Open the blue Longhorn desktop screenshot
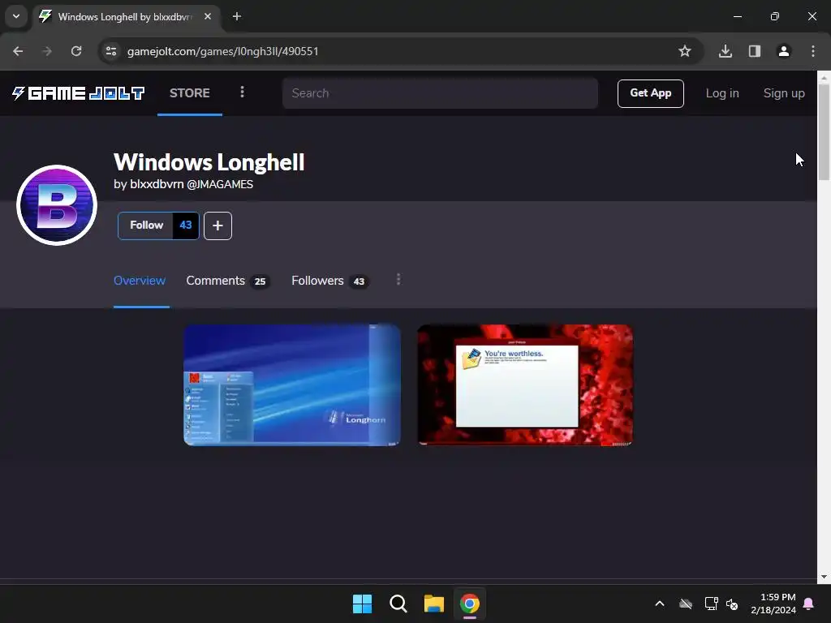Viewport: 831px width, 623px height. click(x=292, y=385)
